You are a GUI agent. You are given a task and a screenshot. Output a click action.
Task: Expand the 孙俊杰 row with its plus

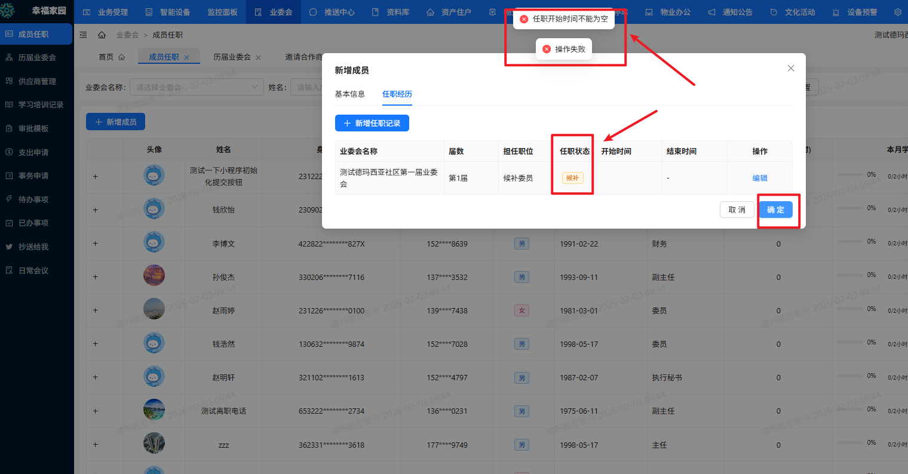[96, 277]
